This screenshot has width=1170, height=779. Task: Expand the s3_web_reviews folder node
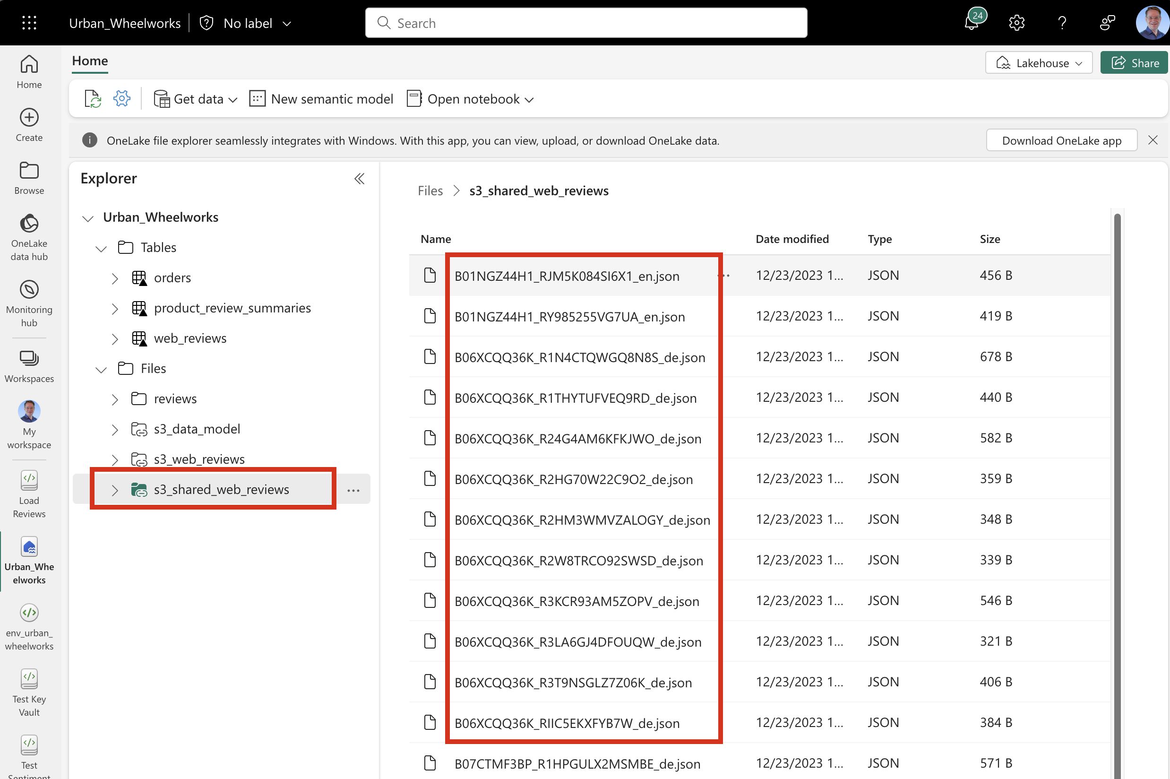(x=115, y=459)
